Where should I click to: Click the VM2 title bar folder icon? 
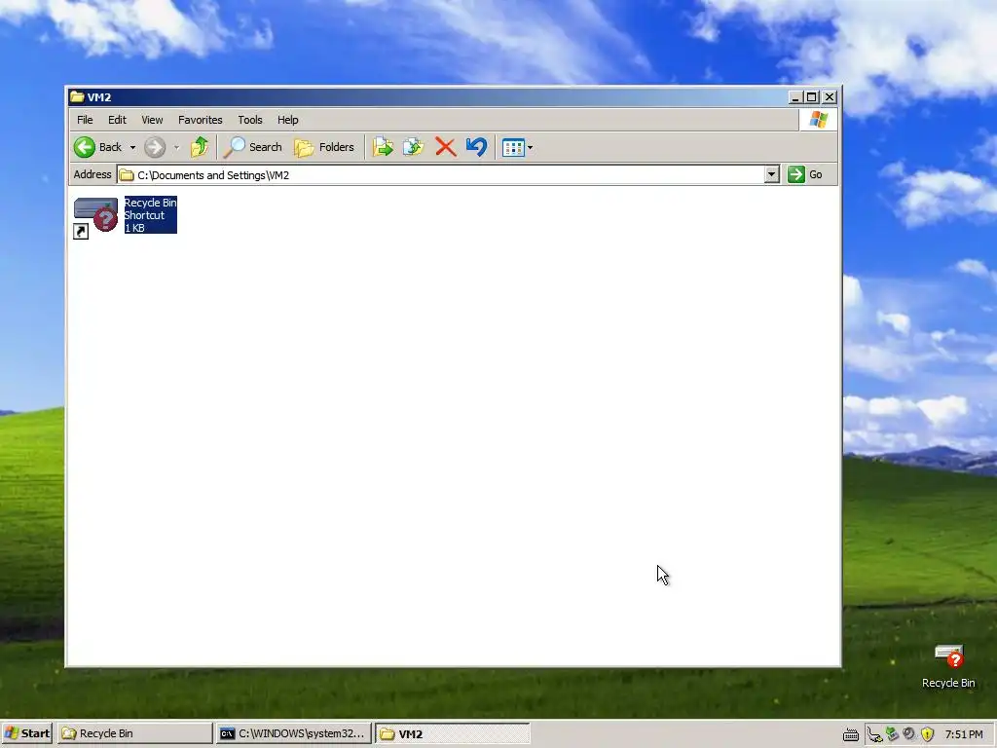coord(78,96)
